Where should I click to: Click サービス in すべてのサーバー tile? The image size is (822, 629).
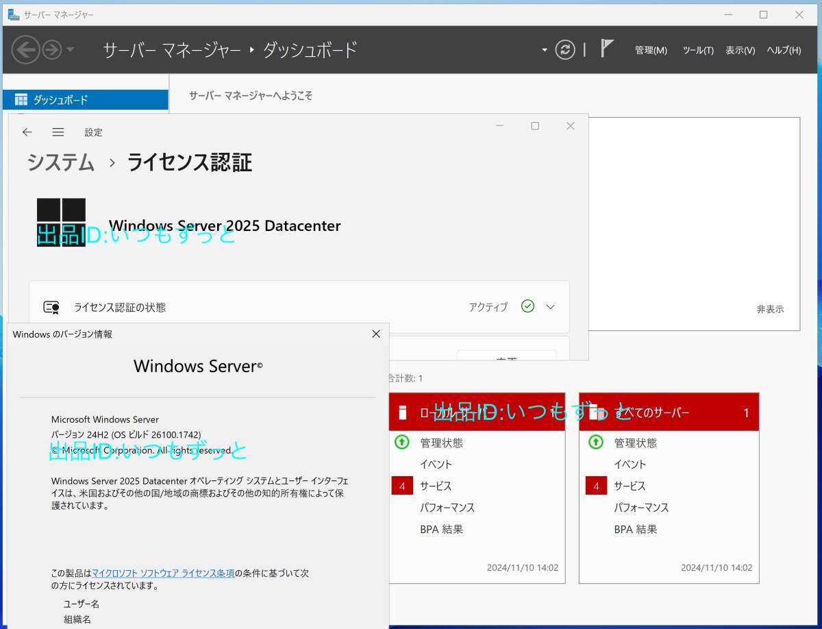click(630, 486)
